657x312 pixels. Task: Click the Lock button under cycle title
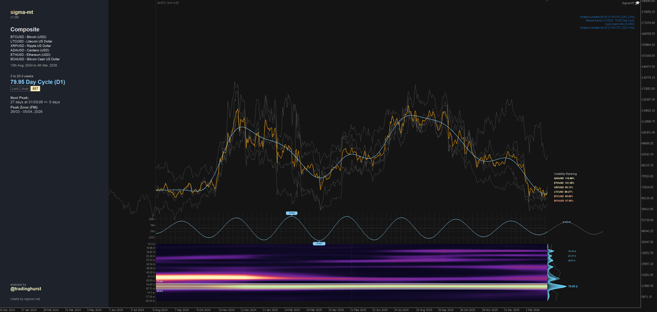15,88
